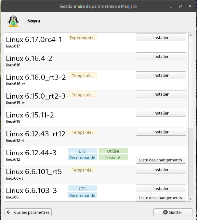Click the scrollbar down arrow
Viewport: 197px width, 220px height.
point(190,199)
